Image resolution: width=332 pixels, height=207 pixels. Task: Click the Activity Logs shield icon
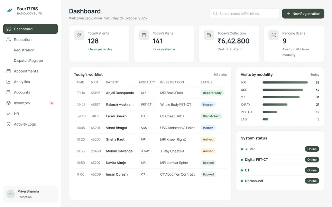pos(8,124)
